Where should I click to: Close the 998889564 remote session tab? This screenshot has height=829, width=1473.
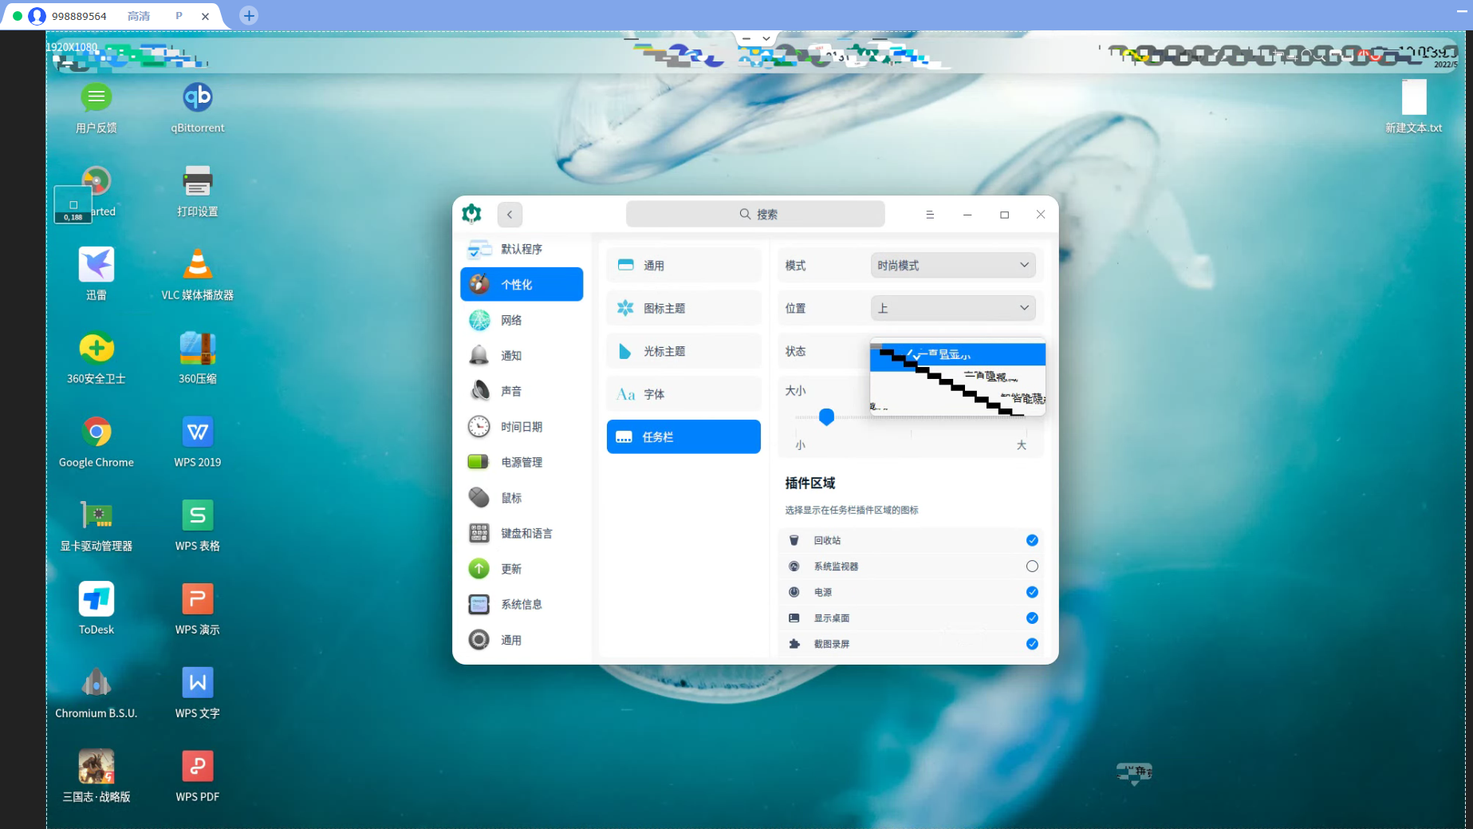coord(205,16)
